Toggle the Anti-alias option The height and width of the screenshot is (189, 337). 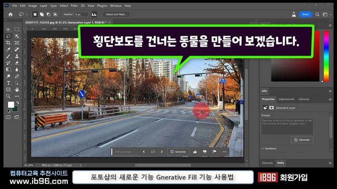tap(94, 14)
